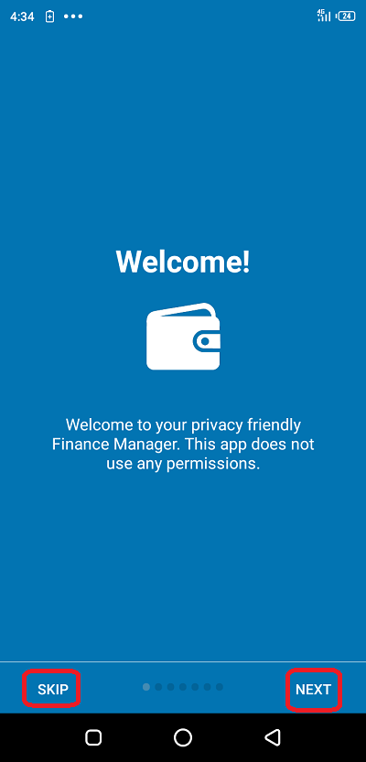This screenshot has width=366, height=762.
Task: Tap the SKIP button
Action: pyautogui.click(x=52, y=689)
